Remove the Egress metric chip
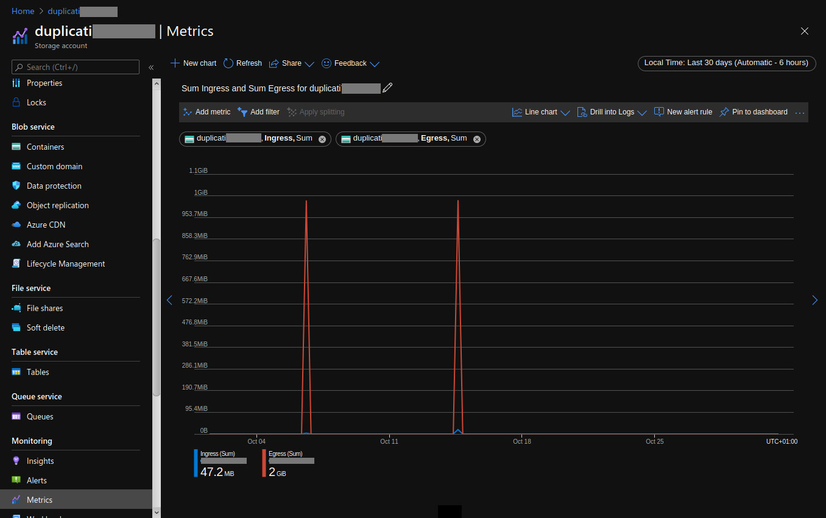Screen dimensions: 826x518 click(x=477, y=139)
